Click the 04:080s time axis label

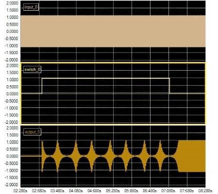(x=76, y=191)
